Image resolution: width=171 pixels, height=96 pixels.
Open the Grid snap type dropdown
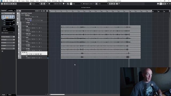[77, 4]
